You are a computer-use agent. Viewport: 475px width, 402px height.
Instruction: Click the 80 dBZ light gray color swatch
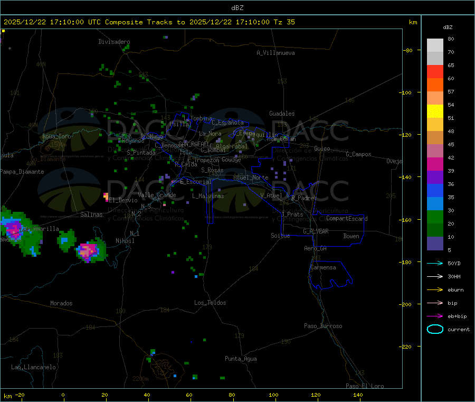pyautogui.click(x=435, y=45)
